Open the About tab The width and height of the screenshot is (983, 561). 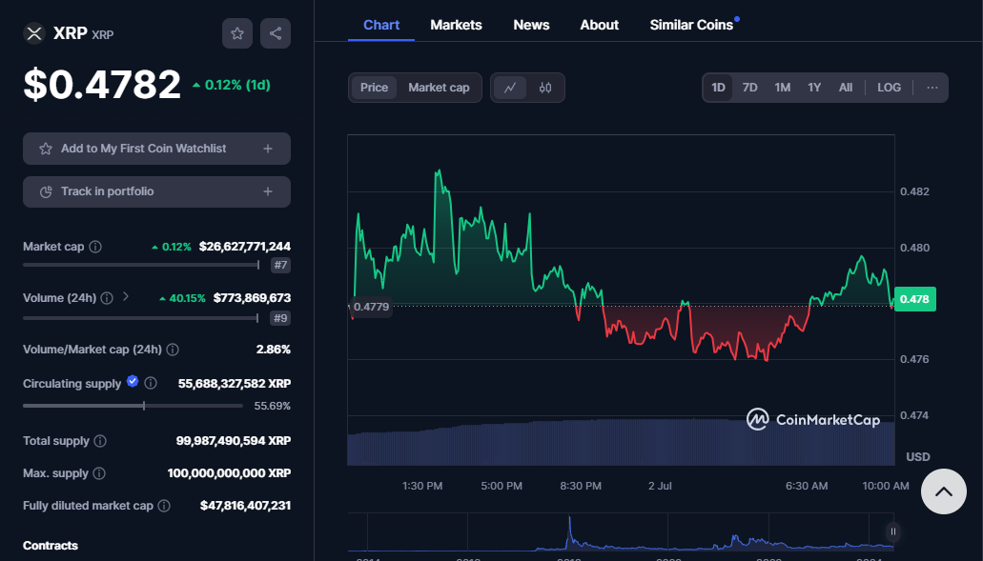coord(600,25)
